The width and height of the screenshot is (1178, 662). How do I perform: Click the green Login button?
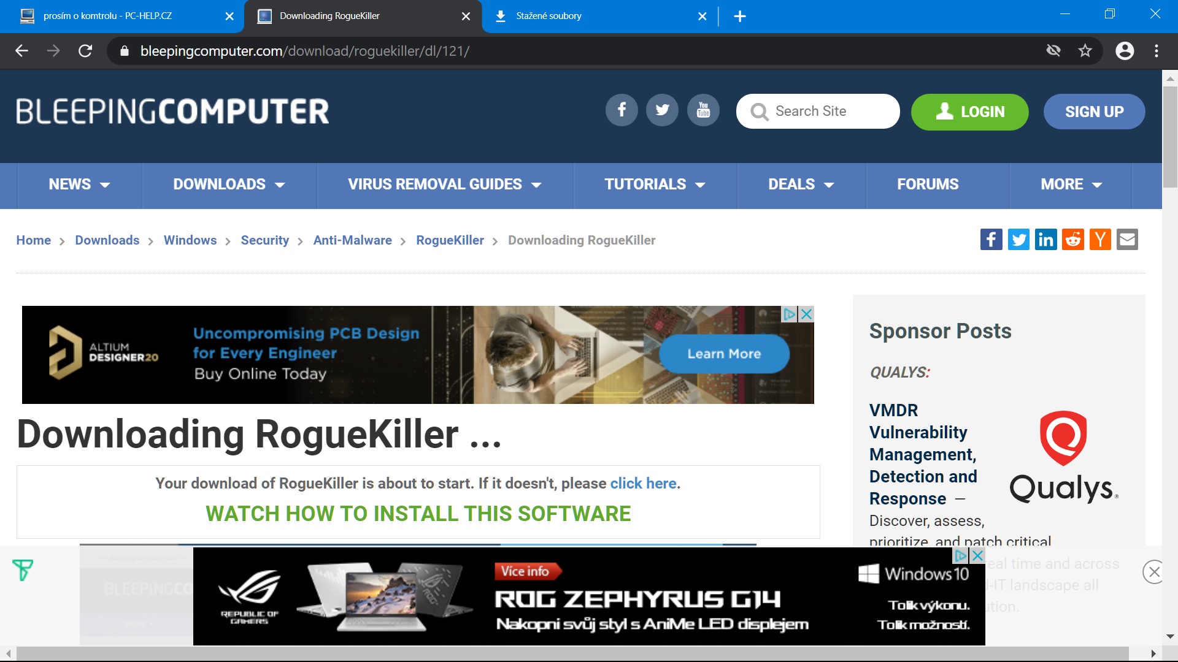pyautogui.click(x=969, y=112)
